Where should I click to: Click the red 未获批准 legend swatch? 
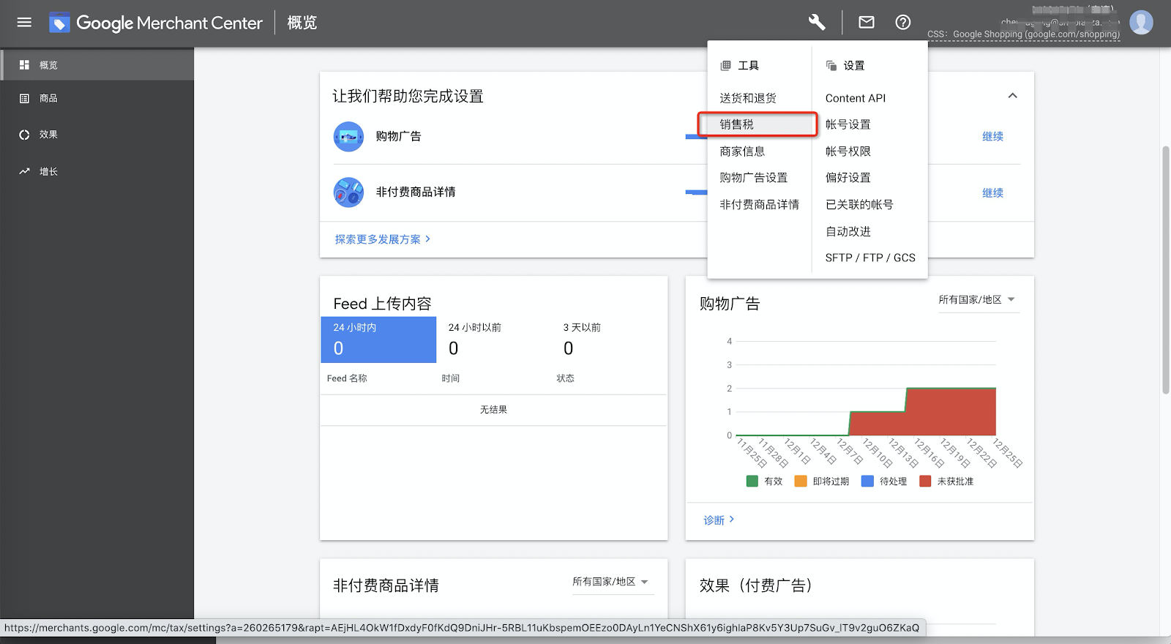click(x=925, y=482)
